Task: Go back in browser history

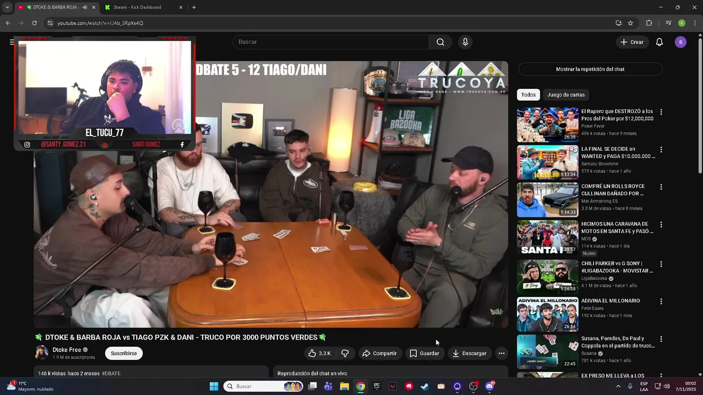Action: tap(8, 23)
